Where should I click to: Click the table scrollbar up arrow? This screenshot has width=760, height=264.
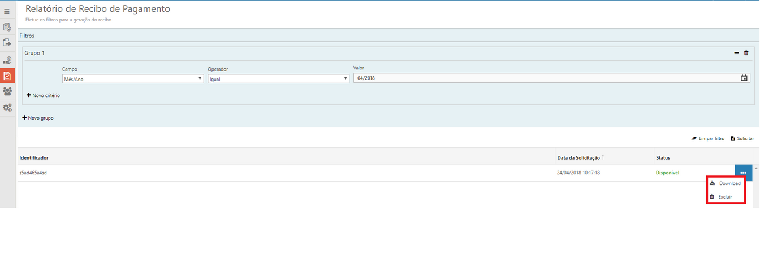coord(756,168)
